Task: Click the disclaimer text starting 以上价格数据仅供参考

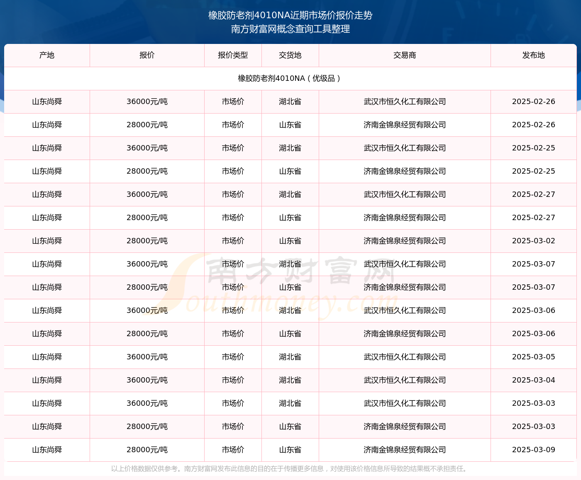Action: (290, 469)
